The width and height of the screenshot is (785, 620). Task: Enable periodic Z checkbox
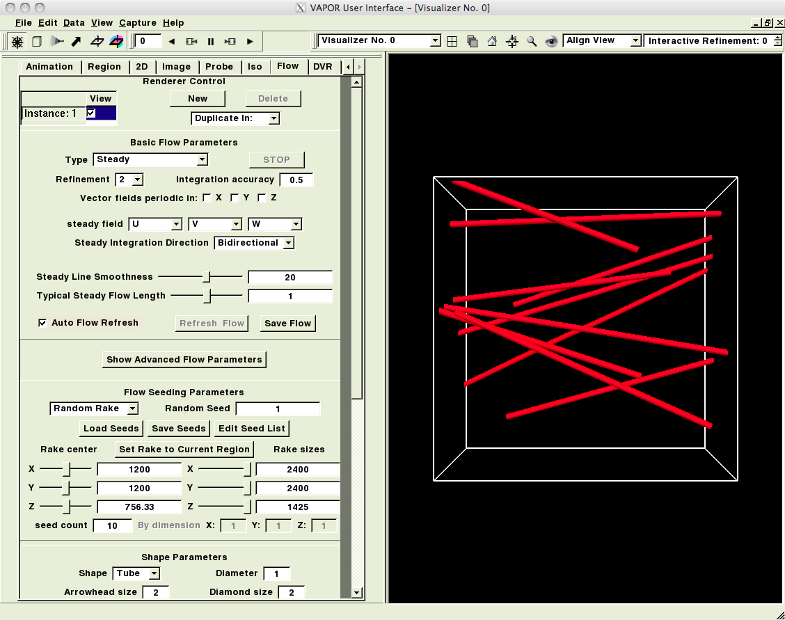point(262,198)
